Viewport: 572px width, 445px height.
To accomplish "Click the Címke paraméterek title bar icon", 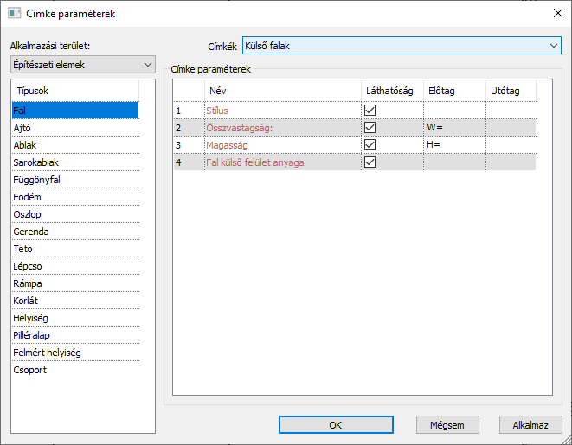I will (x=14, y=14).
